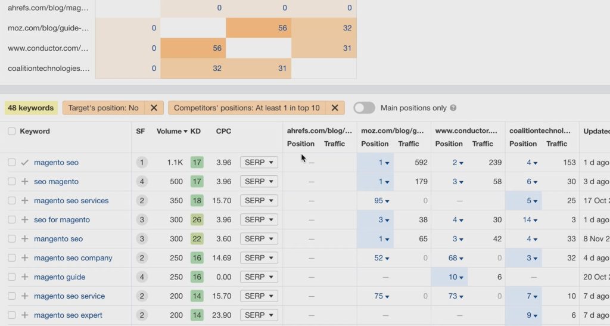
Task: View SERP features badge for 'magento guide'
Action: tap(142, 277)
